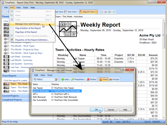Open the File menu
The width and height of the screenshot is (167, 125).
[x=6, y=7]
